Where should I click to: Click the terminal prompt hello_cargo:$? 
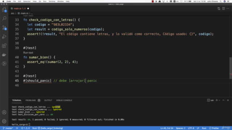pyautogui.click(x=20, y=125)
